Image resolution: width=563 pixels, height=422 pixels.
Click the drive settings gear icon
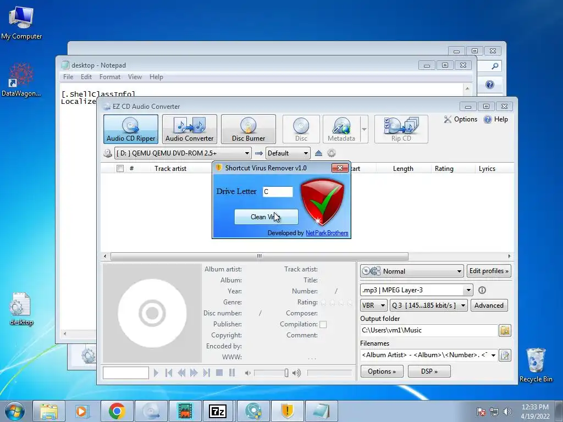click(x=332, y=153)
